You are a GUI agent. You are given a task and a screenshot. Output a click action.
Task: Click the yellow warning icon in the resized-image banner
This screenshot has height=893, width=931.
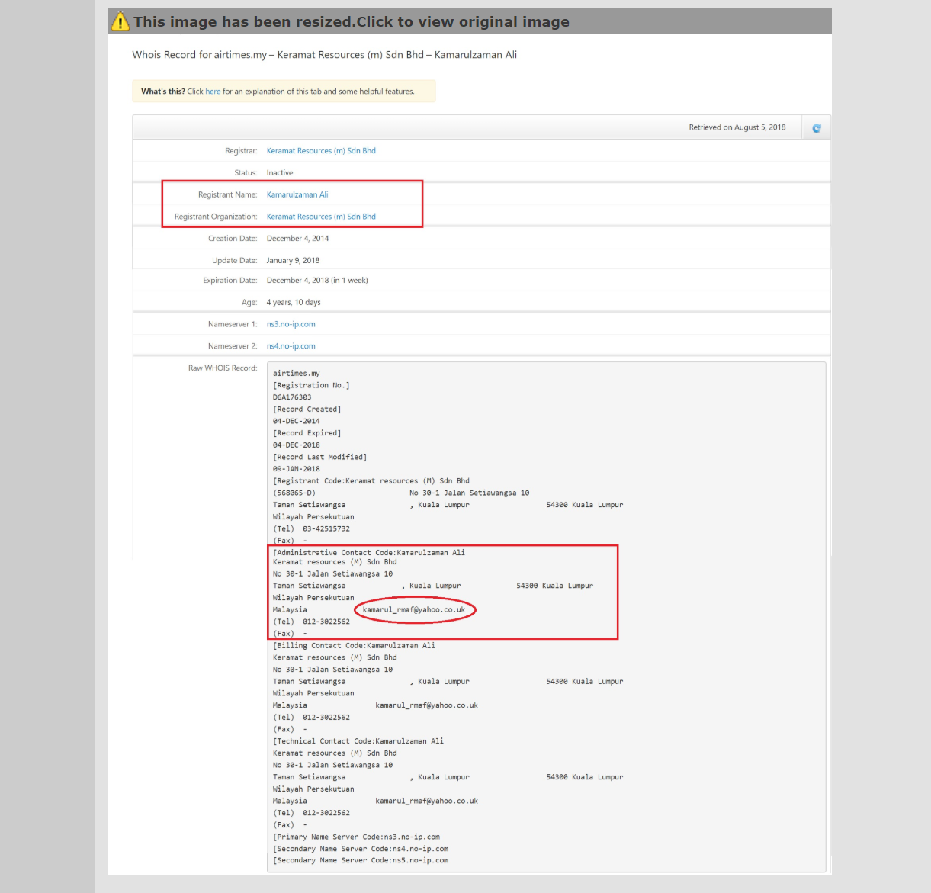[120, 21]
